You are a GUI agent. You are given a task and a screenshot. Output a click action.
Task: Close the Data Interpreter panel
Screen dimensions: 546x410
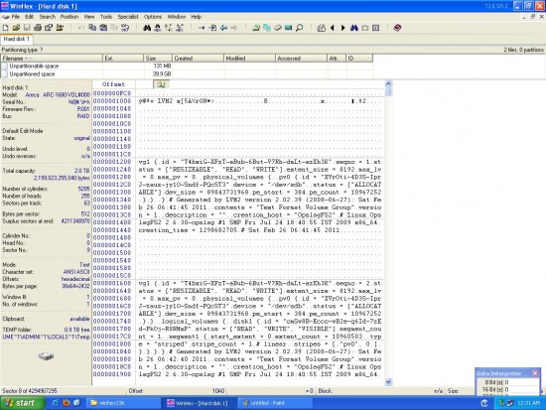coord(535,373)
